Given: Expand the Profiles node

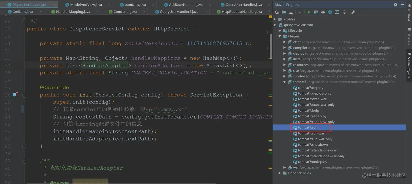Looking at the screenshot, I should [275, 19].
